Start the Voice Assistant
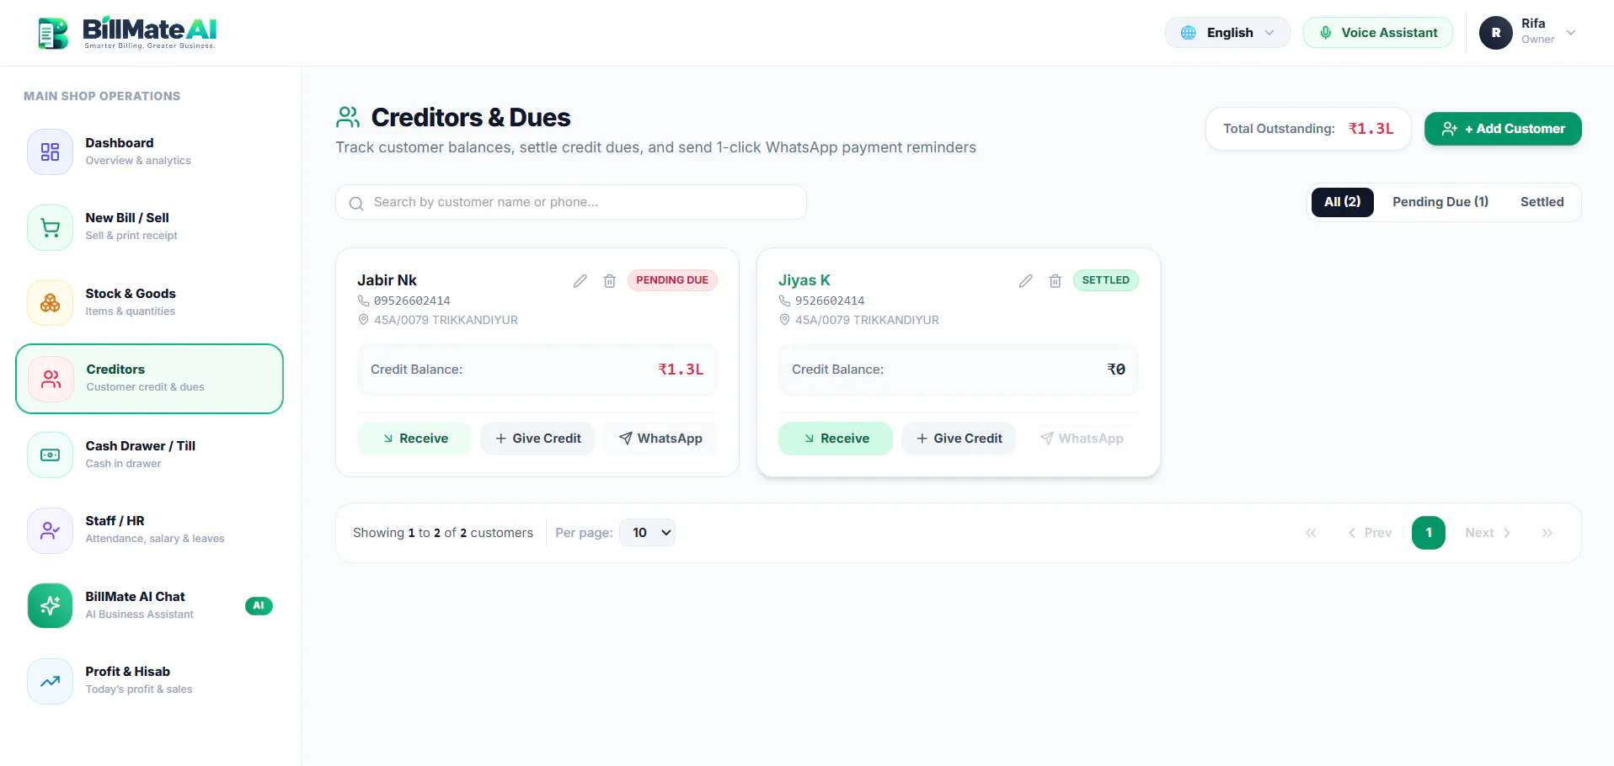The width and height of the screenshot is (1614, 766). tap(1378, 33)
